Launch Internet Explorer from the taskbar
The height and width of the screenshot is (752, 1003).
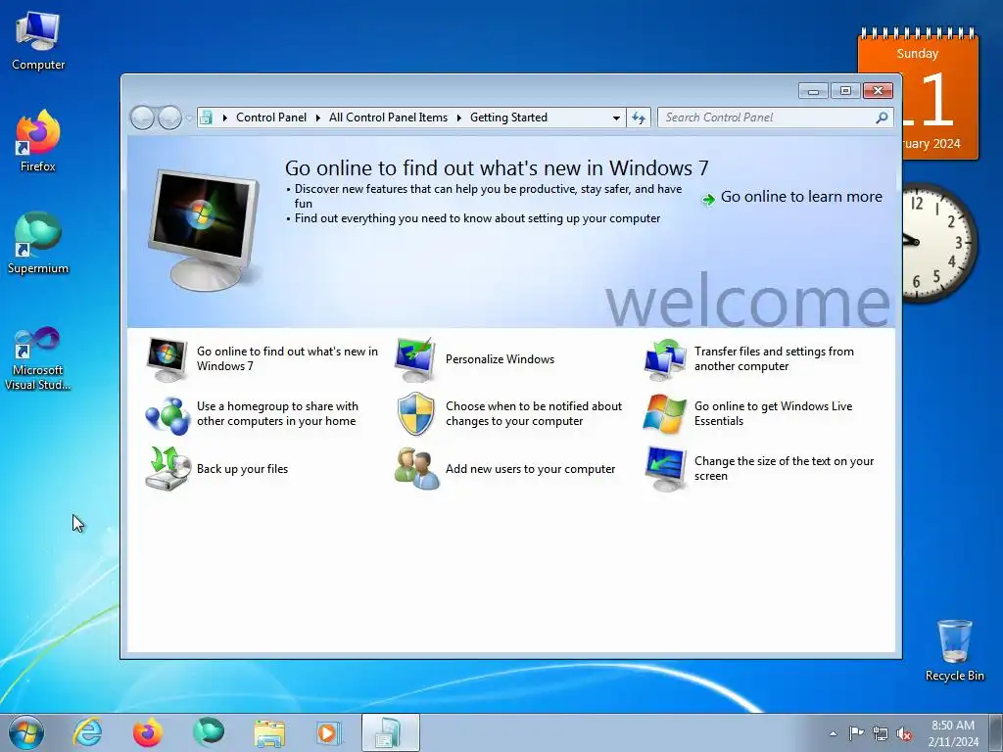(x=87, y=732)
